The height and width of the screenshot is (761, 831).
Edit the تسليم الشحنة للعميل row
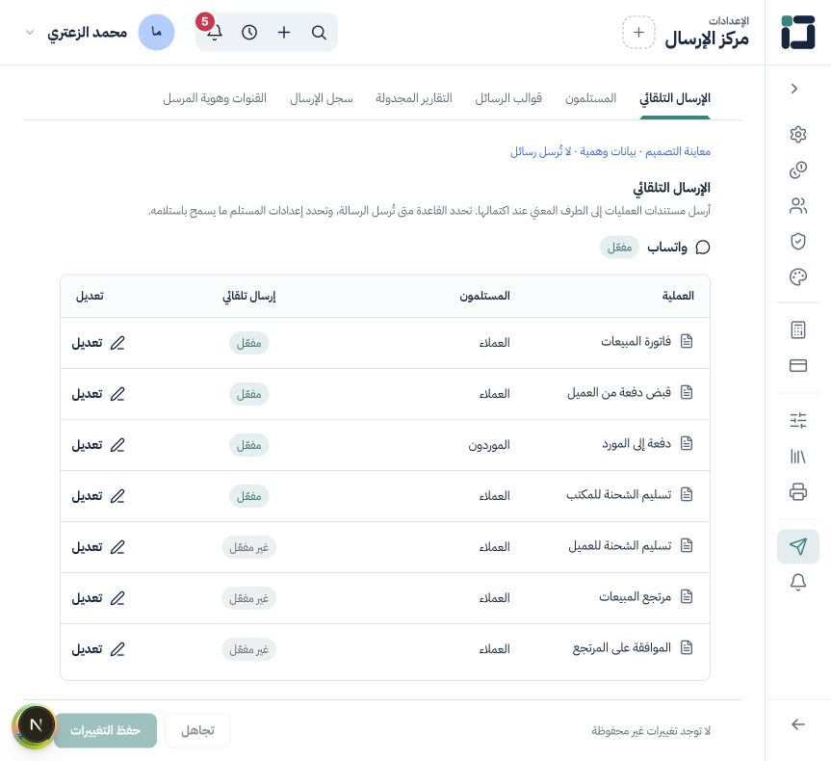(x=98, y=547)
